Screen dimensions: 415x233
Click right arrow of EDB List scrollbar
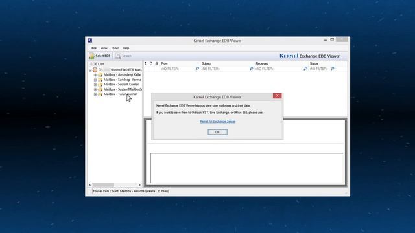tap(140, 185)
